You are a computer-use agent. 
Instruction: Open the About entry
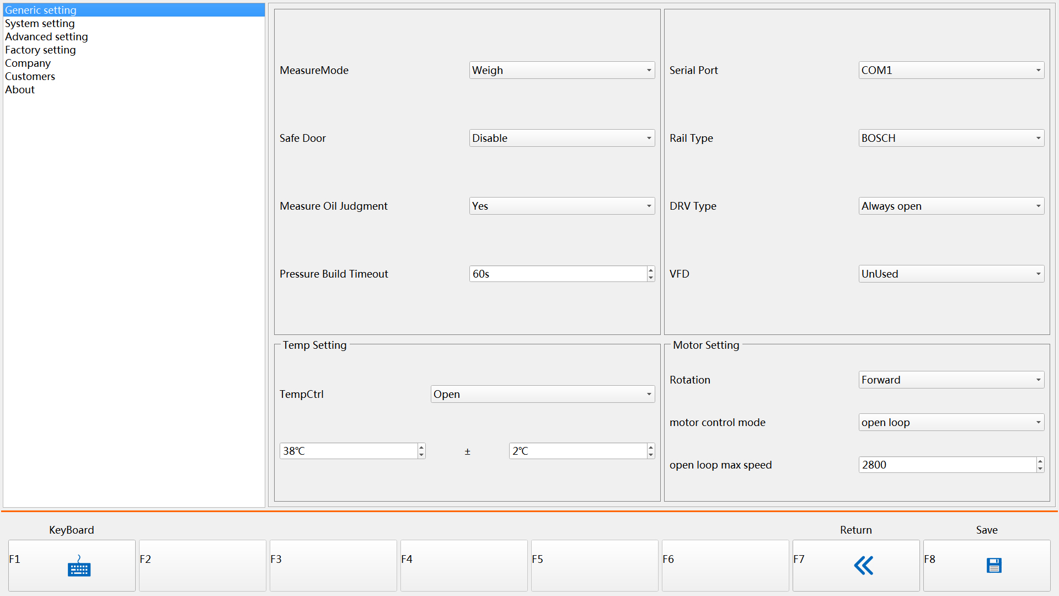(x=20, y=89)
